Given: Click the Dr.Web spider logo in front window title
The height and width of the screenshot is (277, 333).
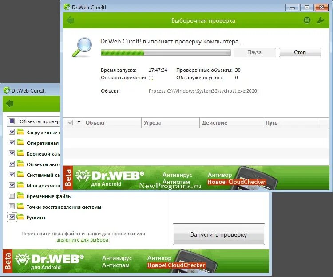Looking at the screenshot, I should tap(67, 7).
